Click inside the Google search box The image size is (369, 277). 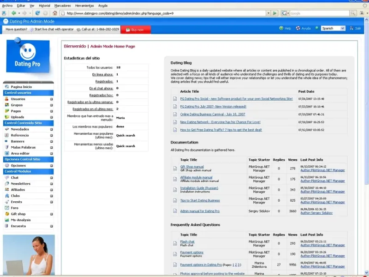(x=320, y=13)
